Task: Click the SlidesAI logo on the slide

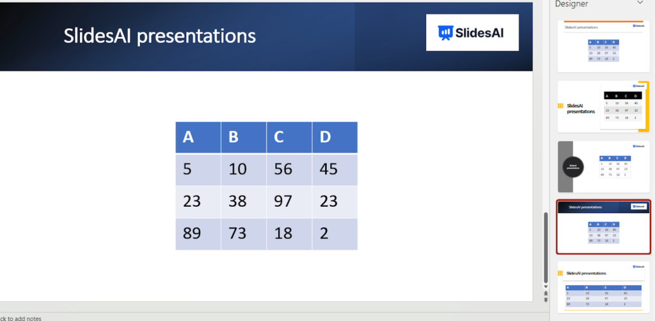Action: (x=472, y=33)
